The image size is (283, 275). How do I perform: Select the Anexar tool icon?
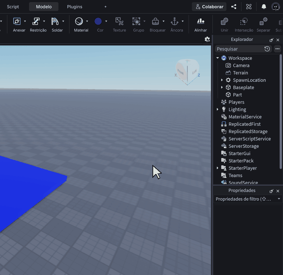click(17, 21)
